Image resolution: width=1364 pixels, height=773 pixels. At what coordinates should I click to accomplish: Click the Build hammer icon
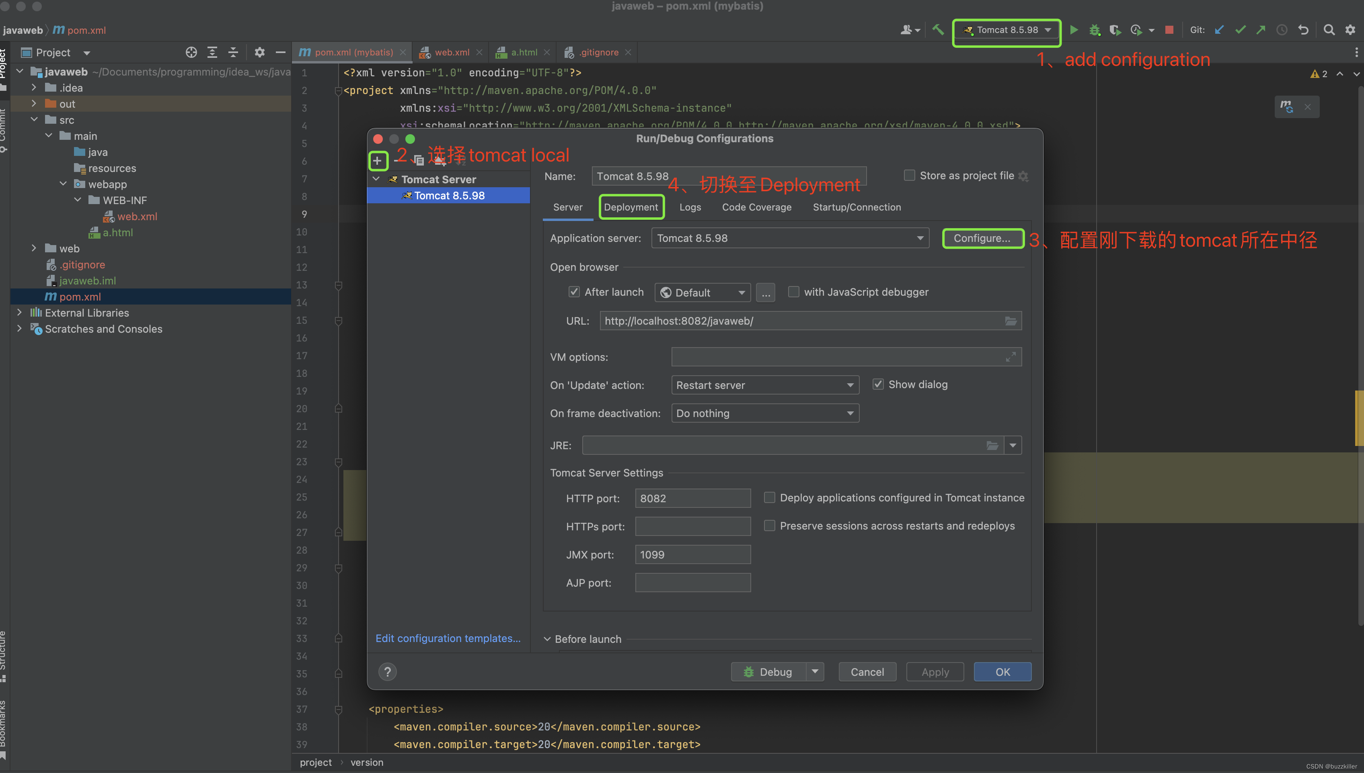coord(938,30)
